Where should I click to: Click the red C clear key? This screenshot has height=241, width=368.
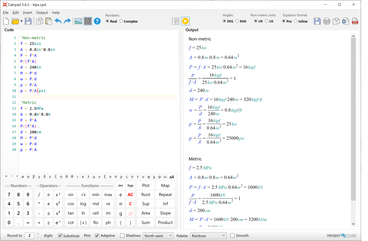[130, 204]
